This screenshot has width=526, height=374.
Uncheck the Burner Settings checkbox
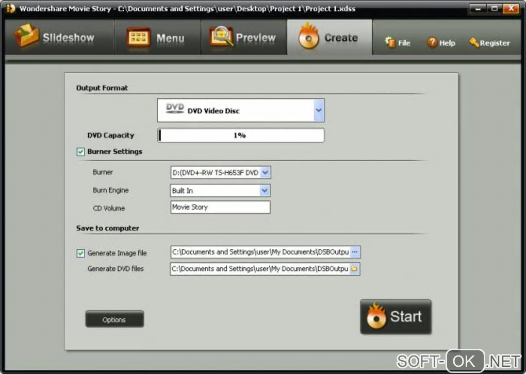pyautogui.click(x=80, y=152)
